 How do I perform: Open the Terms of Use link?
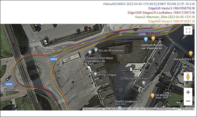point(187,109)
